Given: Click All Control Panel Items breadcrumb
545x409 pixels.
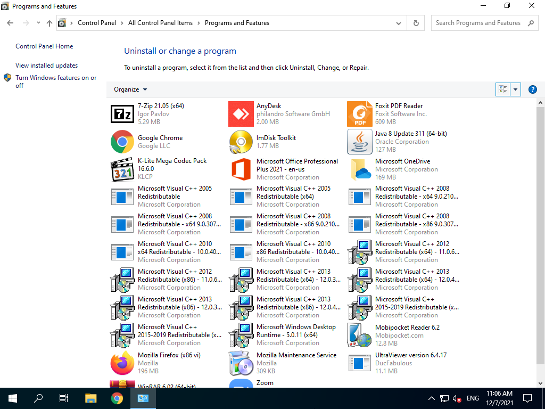Looking at the screenshot, I should click(x=160, y=23).
